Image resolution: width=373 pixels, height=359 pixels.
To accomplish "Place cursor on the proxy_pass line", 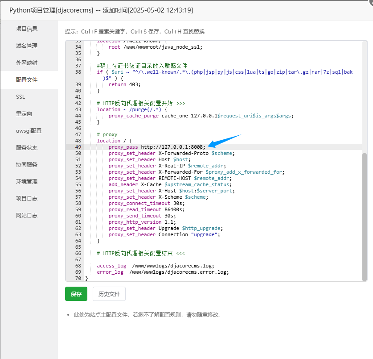I will tap(156, 147).
